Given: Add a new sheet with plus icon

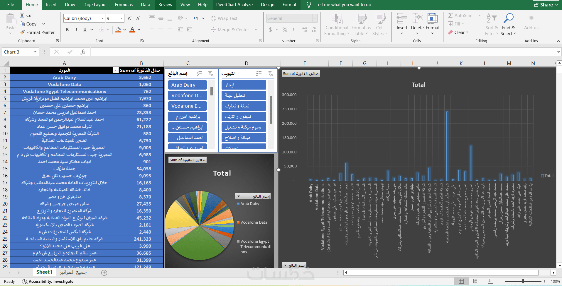Looking at the screenshot, I should pos(104,273).
